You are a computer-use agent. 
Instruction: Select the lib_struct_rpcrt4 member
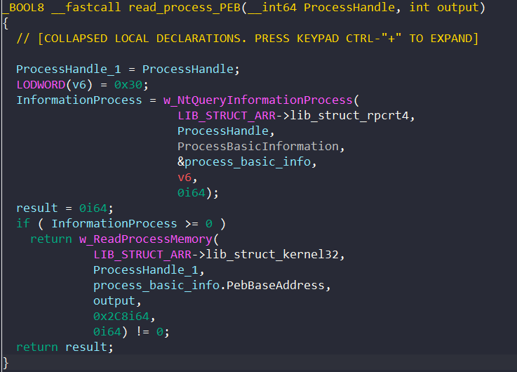click(349, 116)
